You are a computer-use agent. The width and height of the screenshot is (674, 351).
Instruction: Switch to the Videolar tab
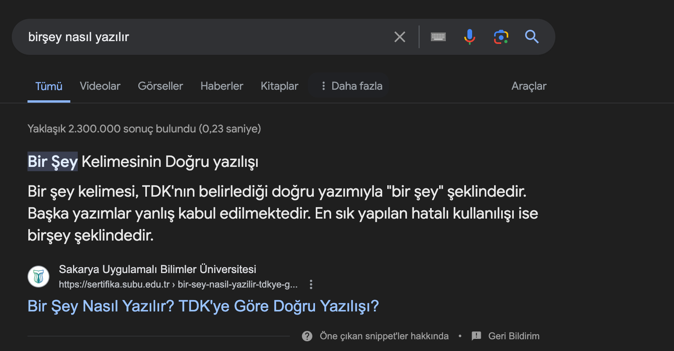click(100, 86)
